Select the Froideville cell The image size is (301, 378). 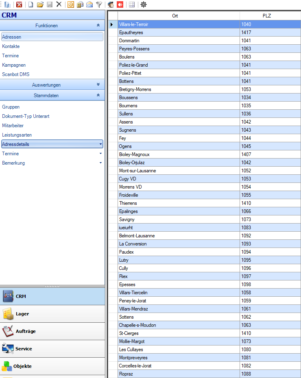pyautogui.click(x=179, y=195)
